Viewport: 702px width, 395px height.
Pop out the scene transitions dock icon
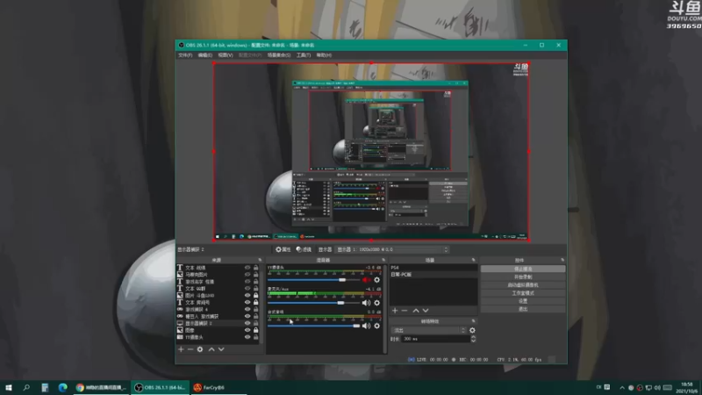(473, 321)
